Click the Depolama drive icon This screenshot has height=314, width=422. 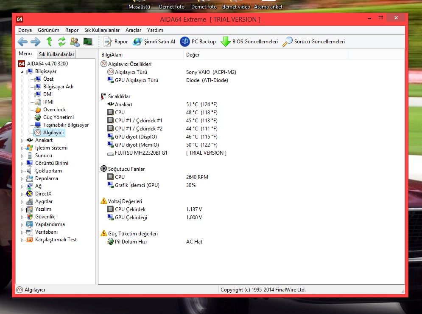(x=30, y=178)
